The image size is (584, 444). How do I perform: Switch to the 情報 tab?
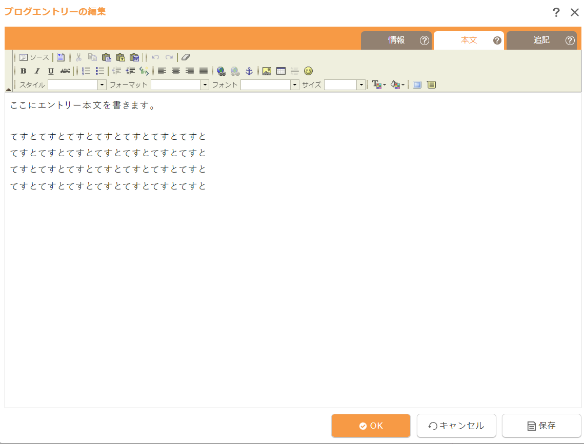click(x=396, y=40)
